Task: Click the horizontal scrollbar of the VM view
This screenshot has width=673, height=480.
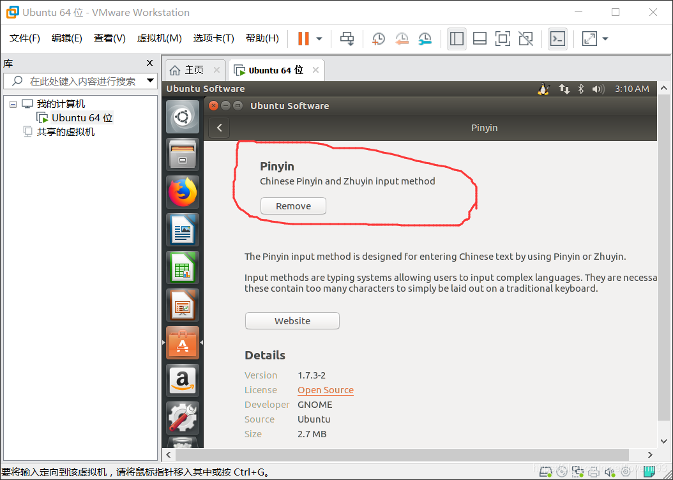Action: pos(402,454)
